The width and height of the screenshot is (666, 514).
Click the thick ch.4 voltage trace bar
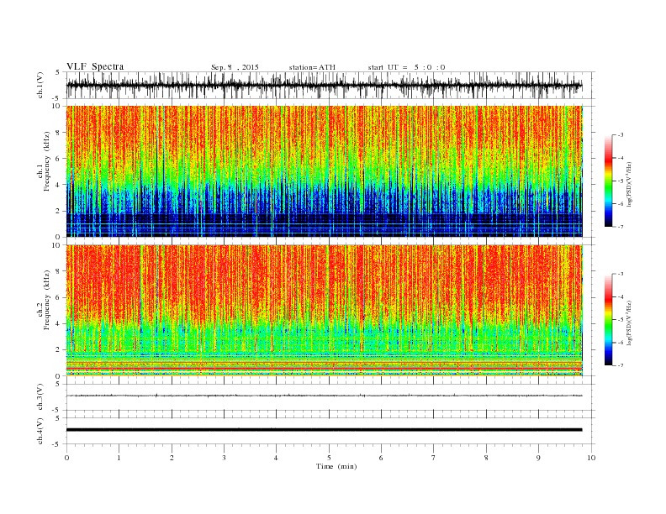coord(324,430)
